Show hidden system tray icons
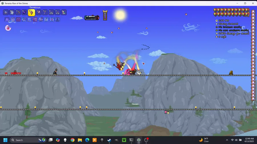 (227, 140)
